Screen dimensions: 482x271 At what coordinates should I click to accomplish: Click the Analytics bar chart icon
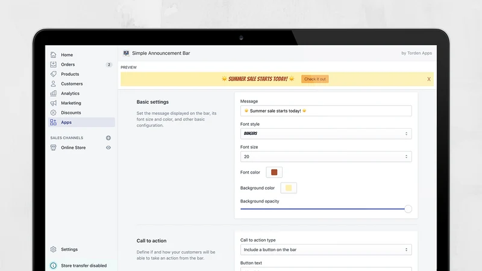pos(53,93)
